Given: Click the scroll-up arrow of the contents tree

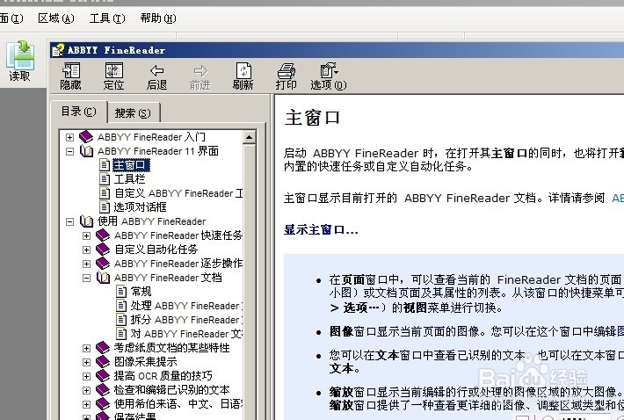Looking at the screenshot, I should tap(249, 138).
